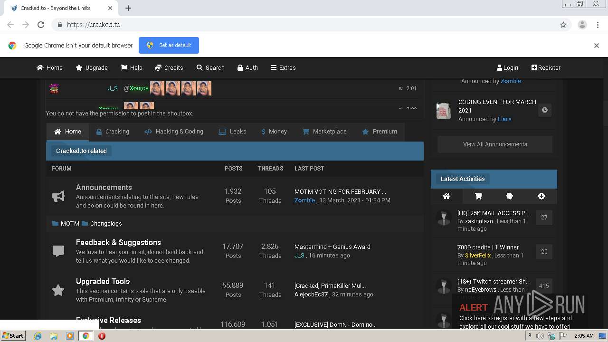The width and height of the screenshot is (608, 342).
Task: Dismiss the default browser notification bar
Action: coord(597,46)
